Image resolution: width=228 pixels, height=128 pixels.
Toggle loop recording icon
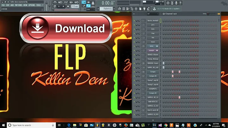click(x=77, y=2)
